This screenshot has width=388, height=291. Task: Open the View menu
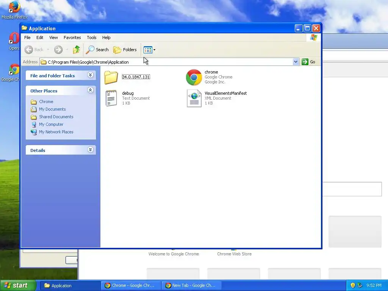53,38
